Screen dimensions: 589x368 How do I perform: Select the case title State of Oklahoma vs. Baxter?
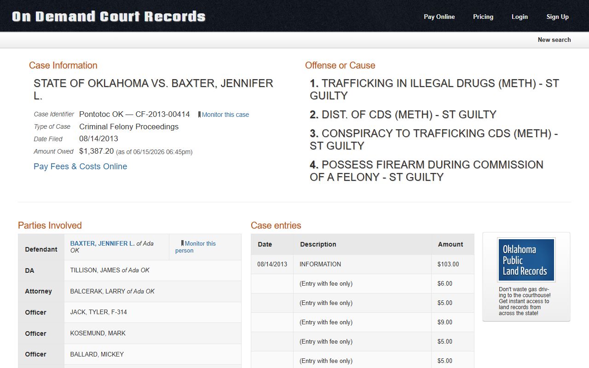coord(153,89)
